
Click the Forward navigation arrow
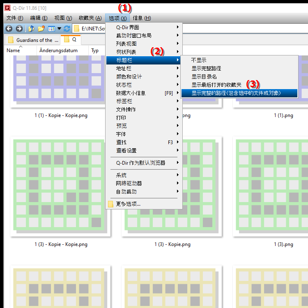(x=19, y=29)
